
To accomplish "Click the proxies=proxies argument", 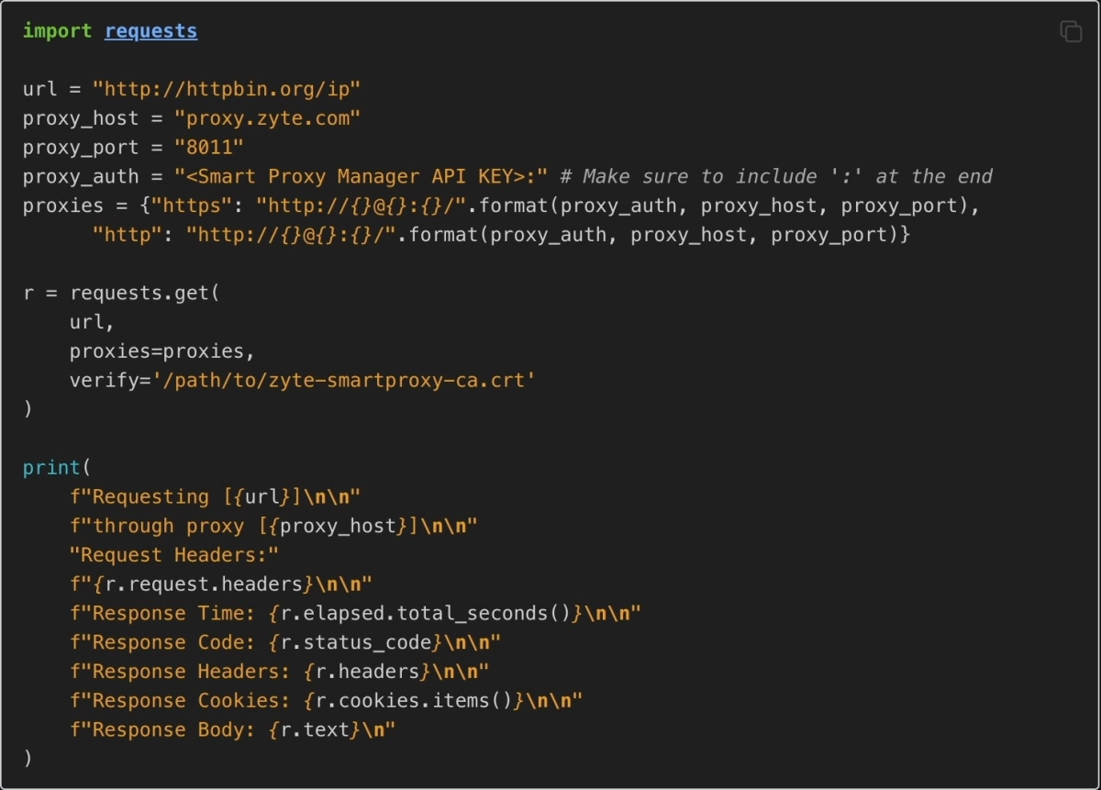I will [161, 351].
